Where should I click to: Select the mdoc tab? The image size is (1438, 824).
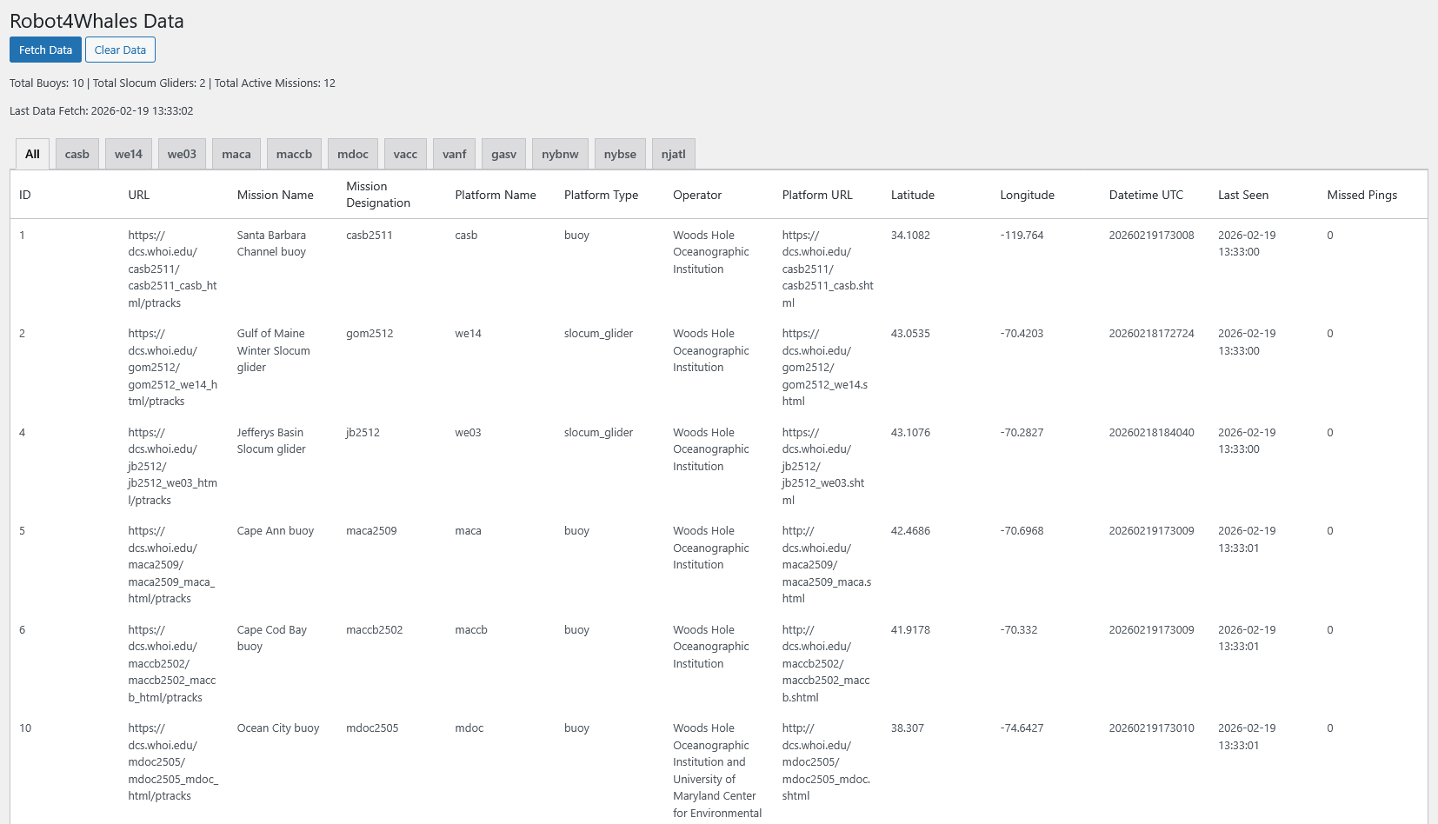point(352,153)
